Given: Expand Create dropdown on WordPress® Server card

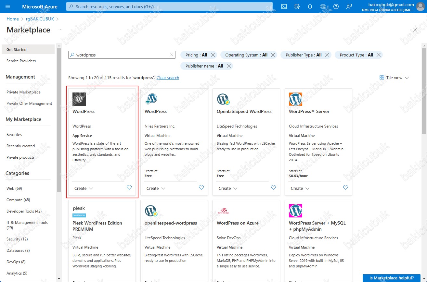Looking at the screenshot, I should point(300,188).
